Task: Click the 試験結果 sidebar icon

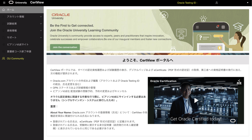Action: pos(4,24)
